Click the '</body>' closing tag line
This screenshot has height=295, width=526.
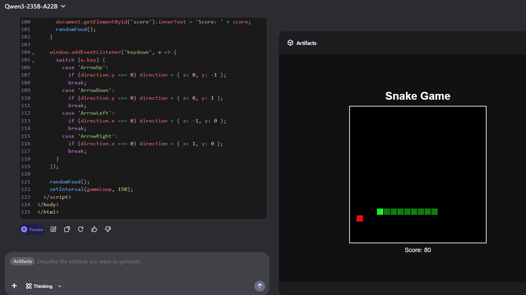[x=48, y=204]
